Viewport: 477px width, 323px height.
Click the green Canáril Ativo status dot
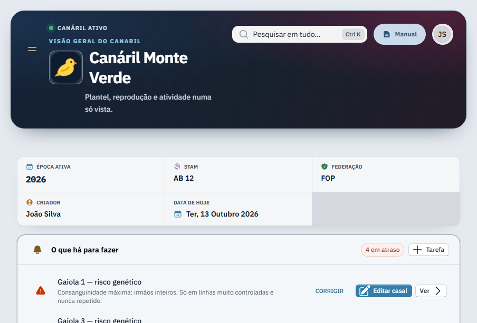click(x=51, y=28)
